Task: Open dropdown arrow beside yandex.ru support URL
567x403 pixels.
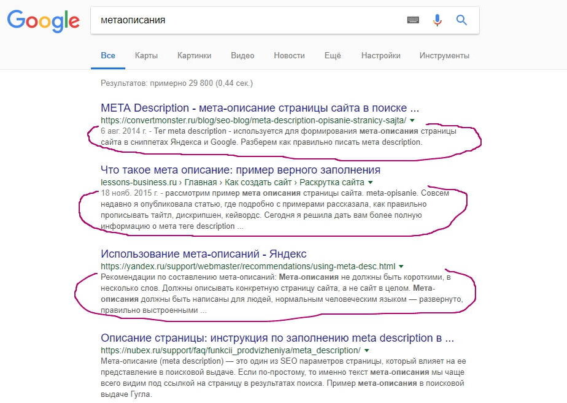Action: tap(402, 266)
